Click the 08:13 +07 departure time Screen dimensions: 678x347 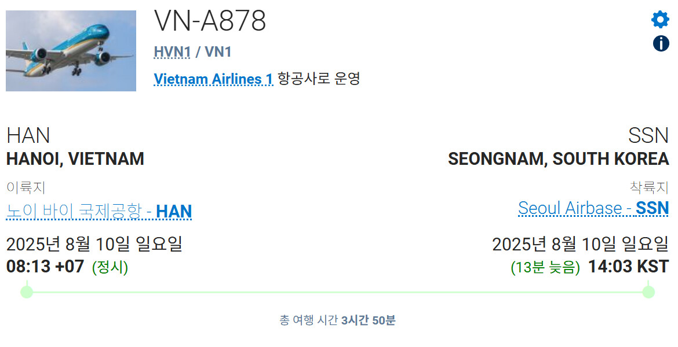(x=45, y=267)
